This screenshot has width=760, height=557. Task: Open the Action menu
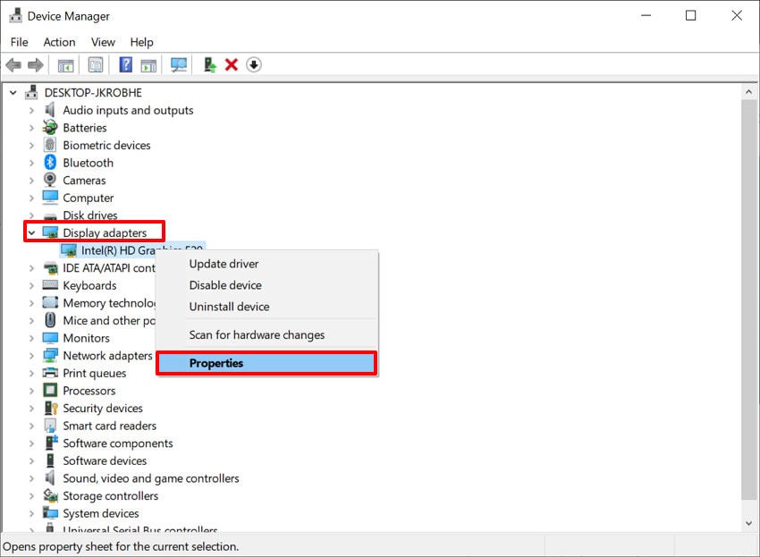(x=59, y=42)
